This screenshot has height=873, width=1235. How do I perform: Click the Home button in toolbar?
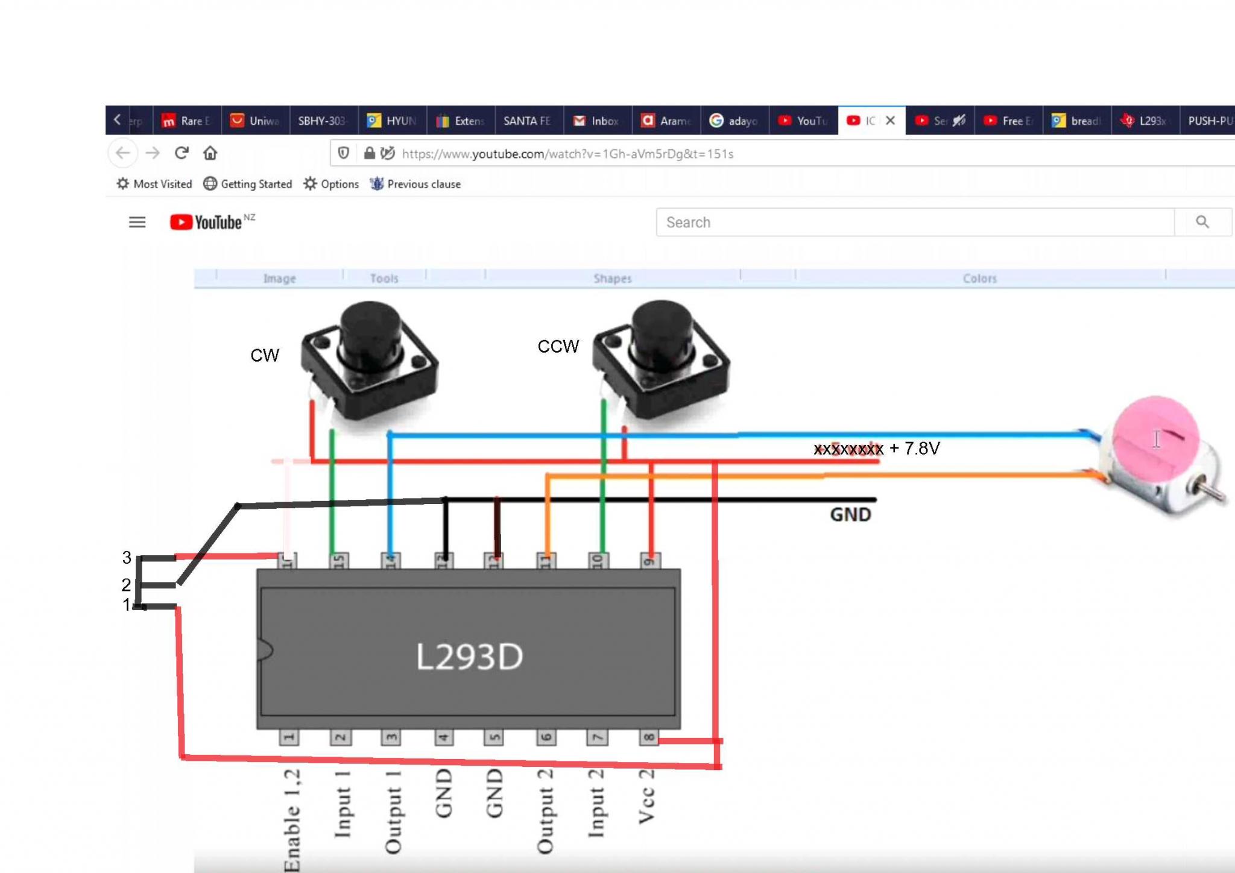(x=210, y=153)
